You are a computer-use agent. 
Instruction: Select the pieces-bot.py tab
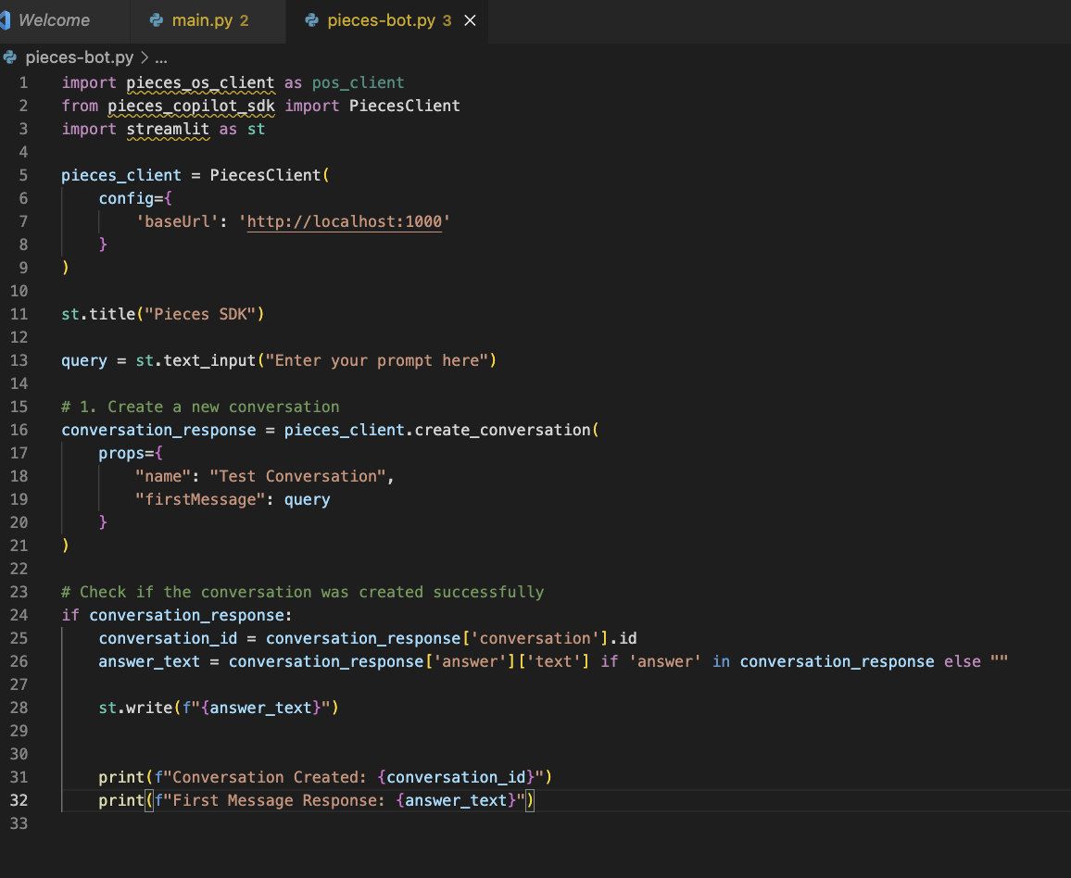[381, 20]
